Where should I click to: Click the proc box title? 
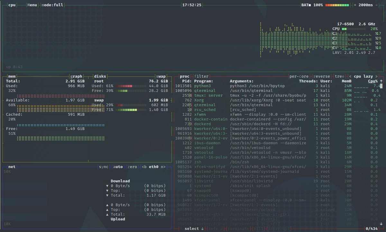click(x=185, y=76)
